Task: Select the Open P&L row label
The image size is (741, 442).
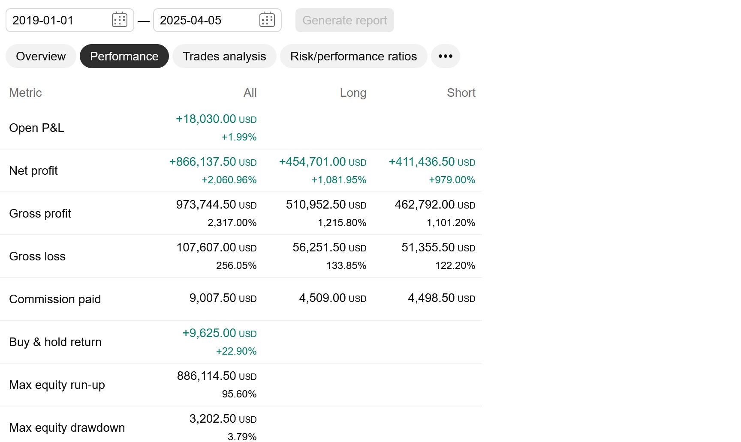Action: pyautogui.click(x=36, y=128)
